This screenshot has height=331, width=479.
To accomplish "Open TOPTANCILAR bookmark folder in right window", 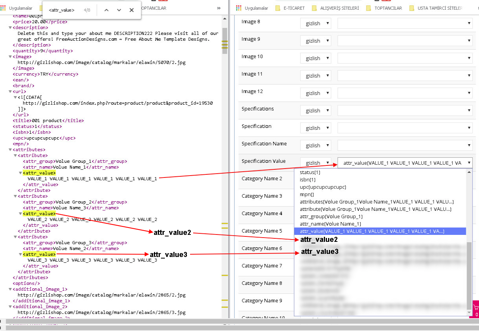I will (384, 8).
